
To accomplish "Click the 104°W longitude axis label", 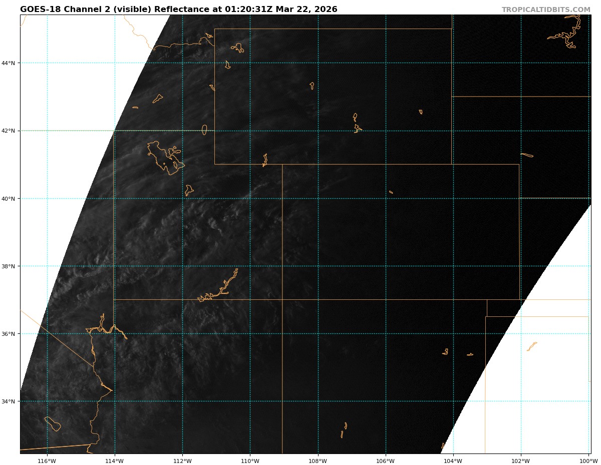I will click(x=453, y=460).
